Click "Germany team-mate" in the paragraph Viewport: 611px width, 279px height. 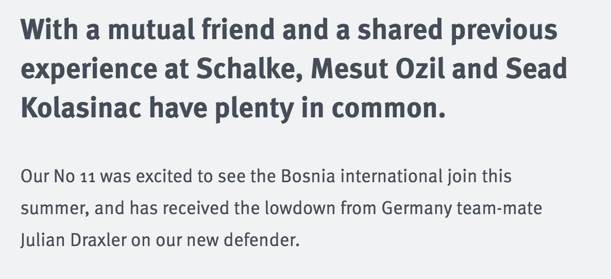[462, 209]
